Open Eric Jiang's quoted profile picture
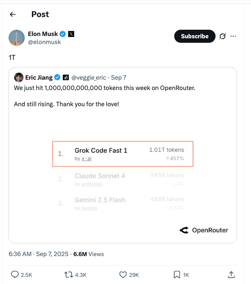This screenshot has width=251, height=284. 19,77
